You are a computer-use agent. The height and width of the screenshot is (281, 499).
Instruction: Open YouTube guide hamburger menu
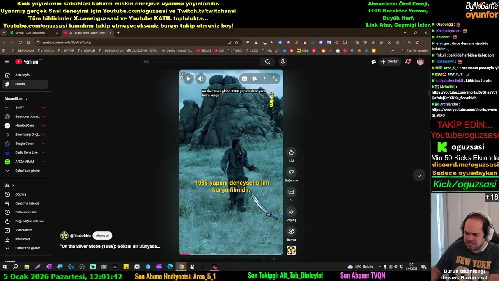click(x=7, y=62)
